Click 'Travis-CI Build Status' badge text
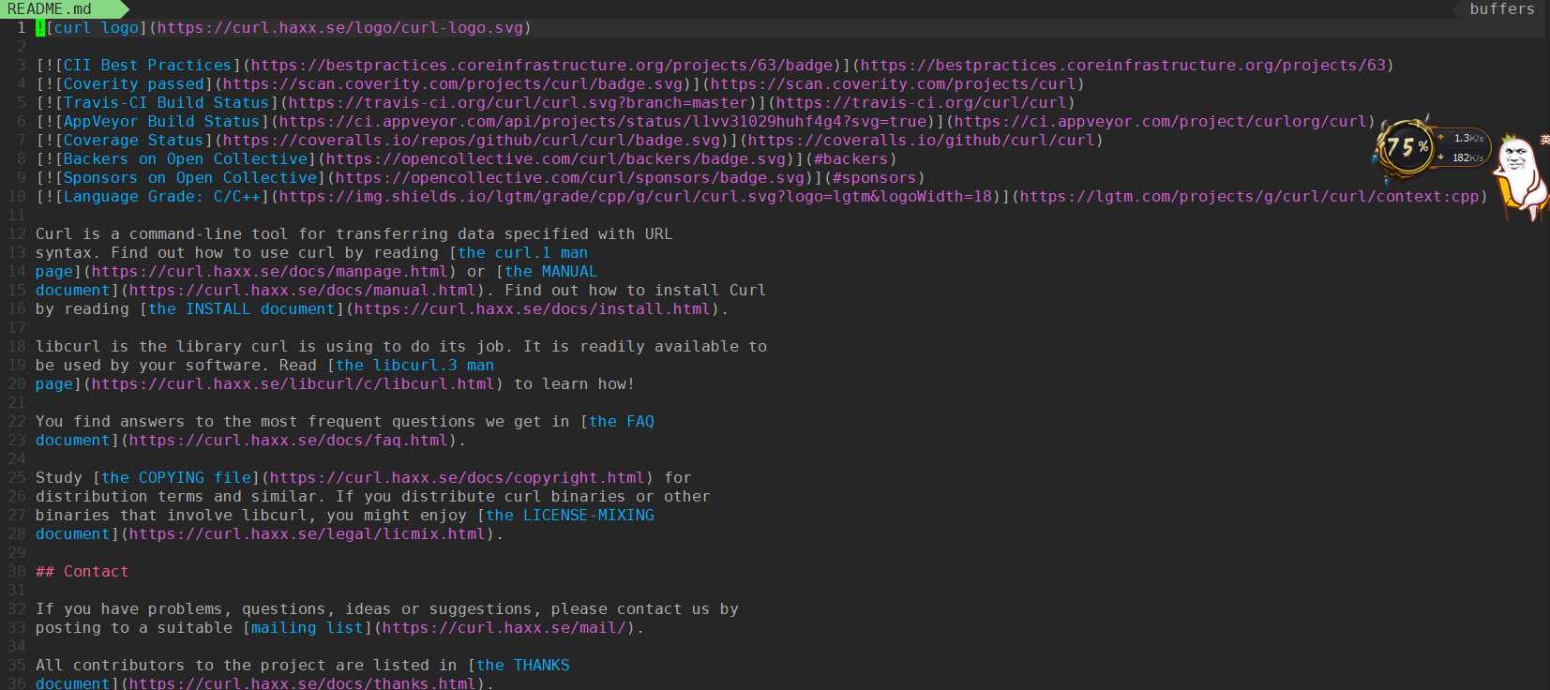1550x690 pixels. click(x=167, y=102)
